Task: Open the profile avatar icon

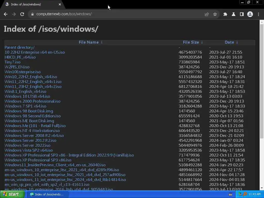Action: click(x=250, y=14)
